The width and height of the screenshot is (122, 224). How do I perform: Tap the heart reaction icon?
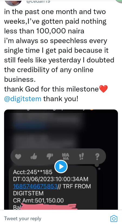[18, 157]
